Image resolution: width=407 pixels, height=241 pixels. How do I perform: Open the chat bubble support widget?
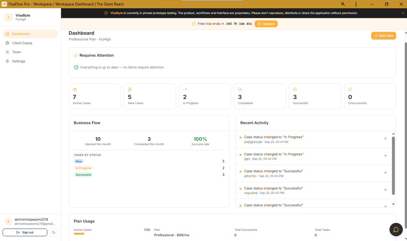[396, 230]
